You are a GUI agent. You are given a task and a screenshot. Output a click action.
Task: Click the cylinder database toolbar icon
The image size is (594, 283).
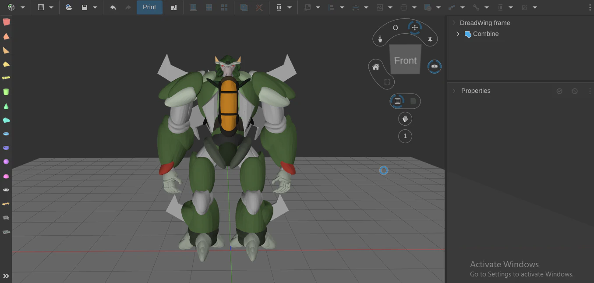(x=403, y=7)
